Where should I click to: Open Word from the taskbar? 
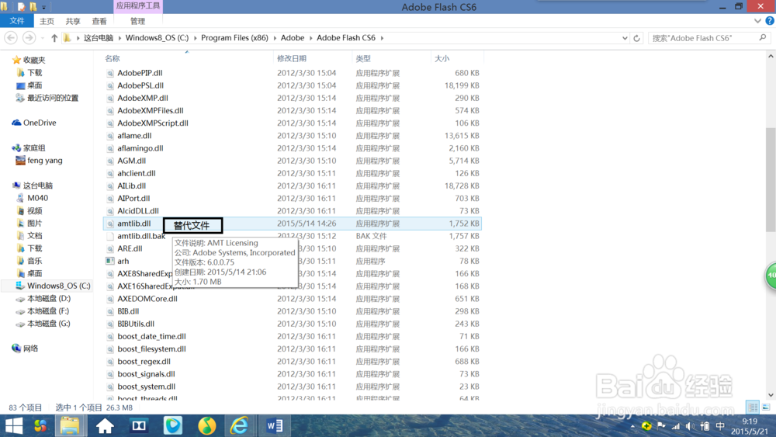275,425
